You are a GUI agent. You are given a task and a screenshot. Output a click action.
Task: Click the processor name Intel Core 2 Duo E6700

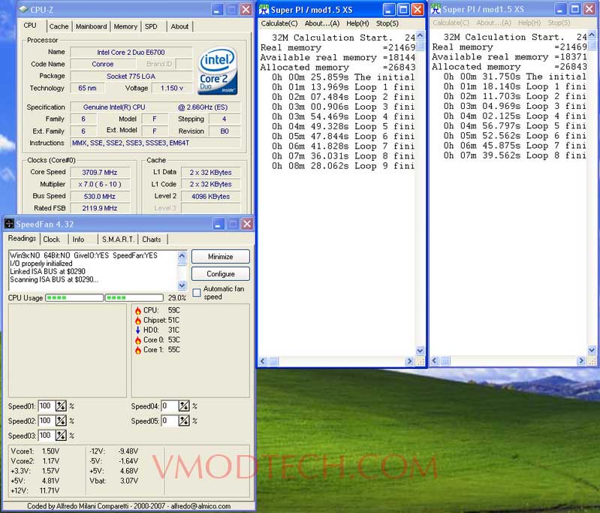(131, 52)
